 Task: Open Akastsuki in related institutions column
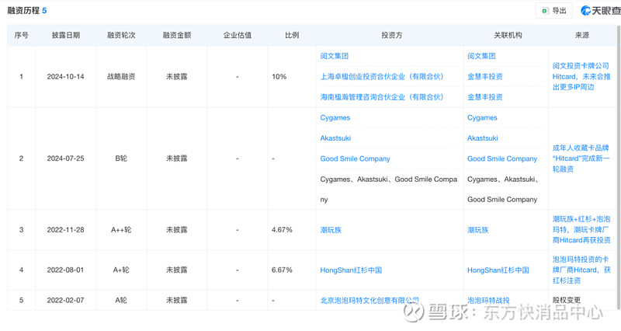point(482,138)
